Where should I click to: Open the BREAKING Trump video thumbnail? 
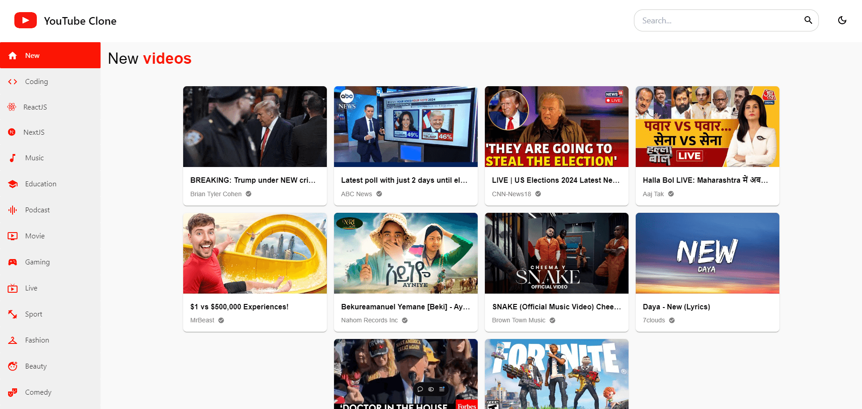pyautogui.click(x=255, y=127)
